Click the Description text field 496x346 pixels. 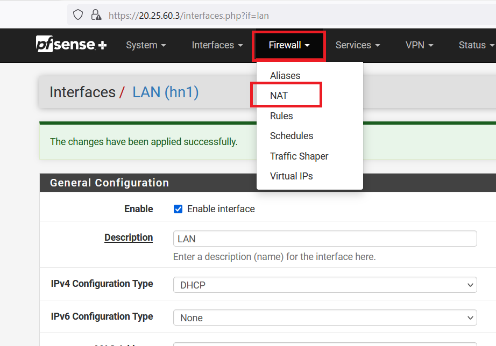[325, 239]
